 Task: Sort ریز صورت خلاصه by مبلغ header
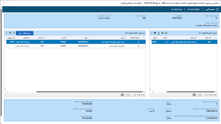[77, 38]
